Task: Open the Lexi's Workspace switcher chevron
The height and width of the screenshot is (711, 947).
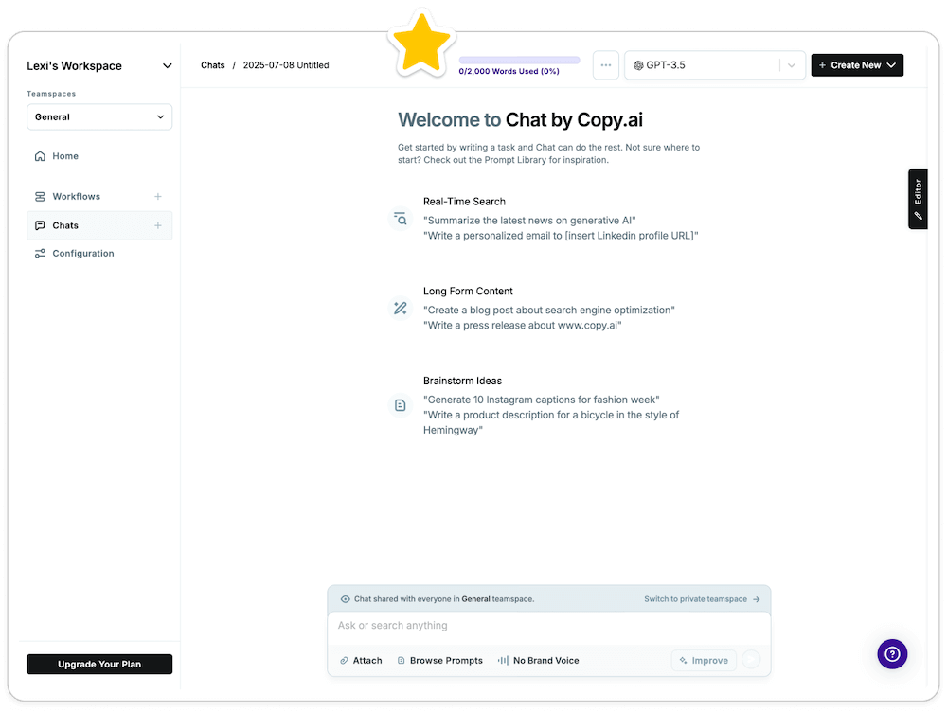Action: click(168, 65)
